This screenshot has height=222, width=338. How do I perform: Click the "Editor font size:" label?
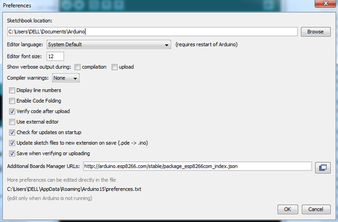pos(24,56)
